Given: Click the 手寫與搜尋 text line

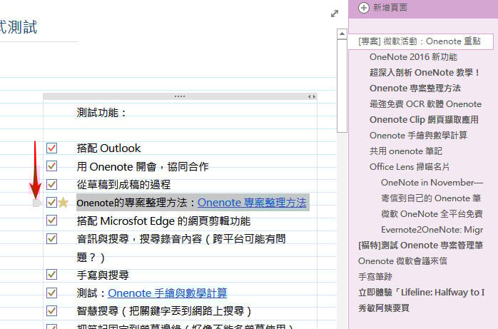Looking at the screenshot, I should pos(103,275).
